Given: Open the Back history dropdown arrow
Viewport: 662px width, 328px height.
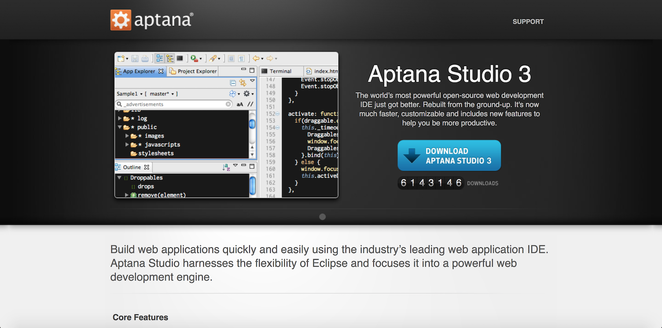Looking at the screenshot, I should (x=262, y=59).
